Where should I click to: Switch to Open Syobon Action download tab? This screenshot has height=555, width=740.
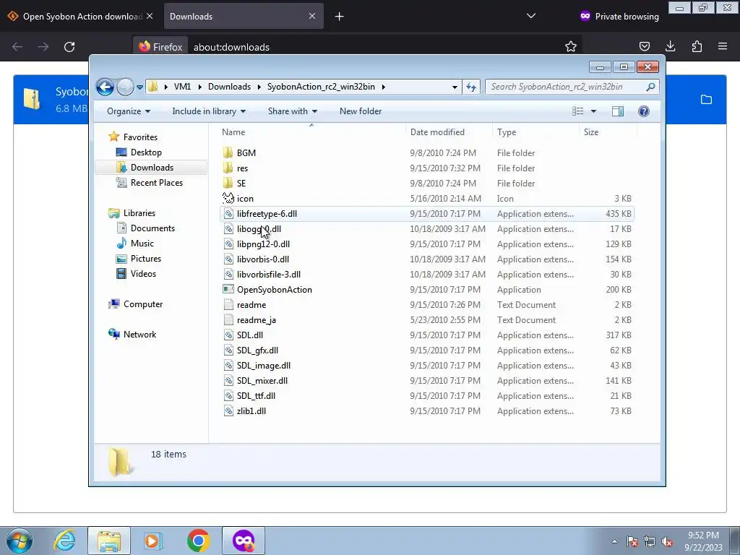[82, 16]
